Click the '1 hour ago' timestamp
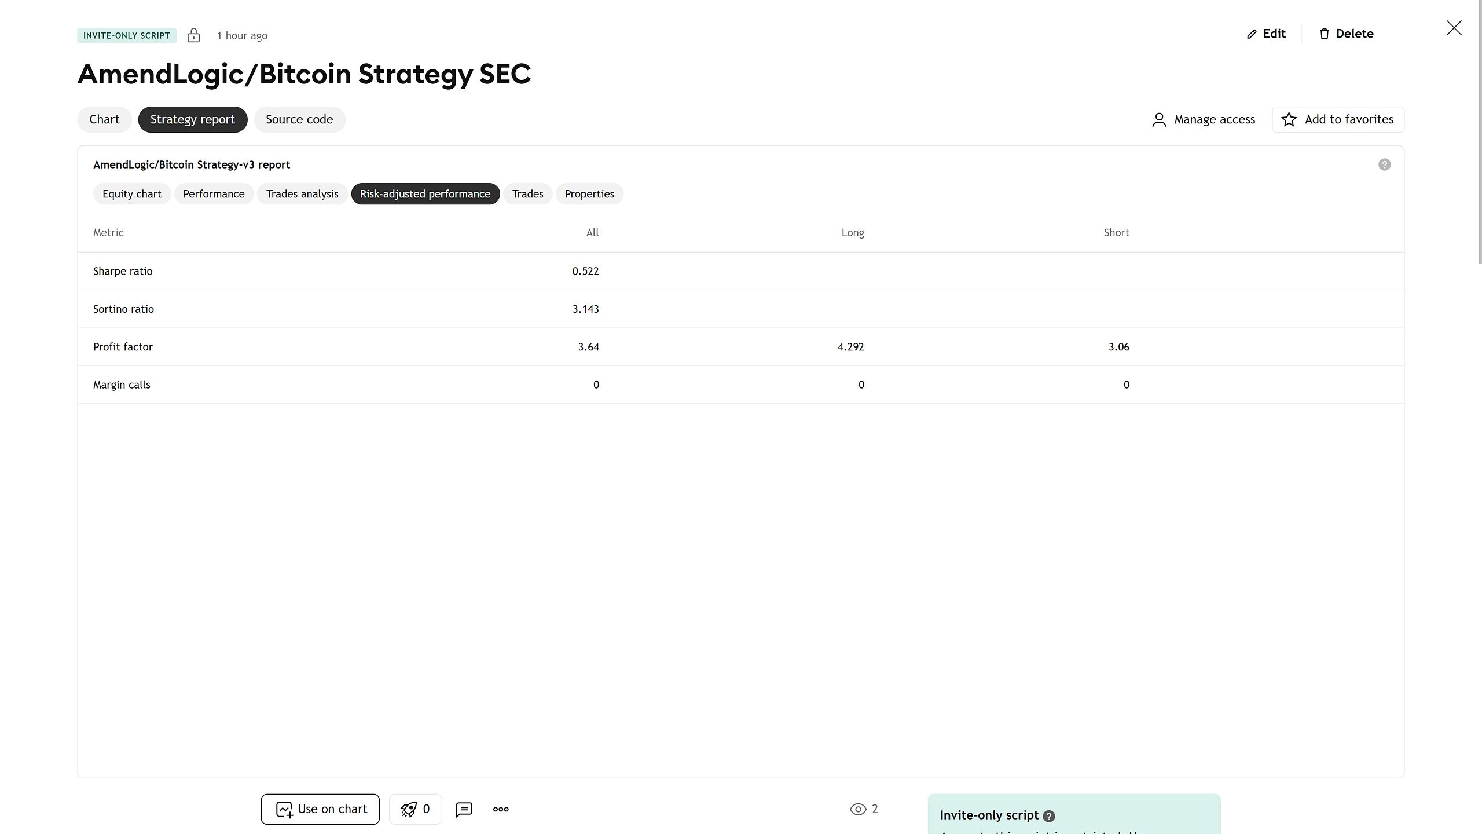The height and width of the screenshot is (834, 1482). pyautogui.click(x=242, y=36)
